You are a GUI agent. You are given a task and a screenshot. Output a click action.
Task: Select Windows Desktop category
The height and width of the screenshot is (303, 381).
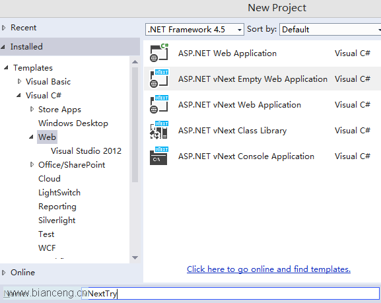coord(73,123)
